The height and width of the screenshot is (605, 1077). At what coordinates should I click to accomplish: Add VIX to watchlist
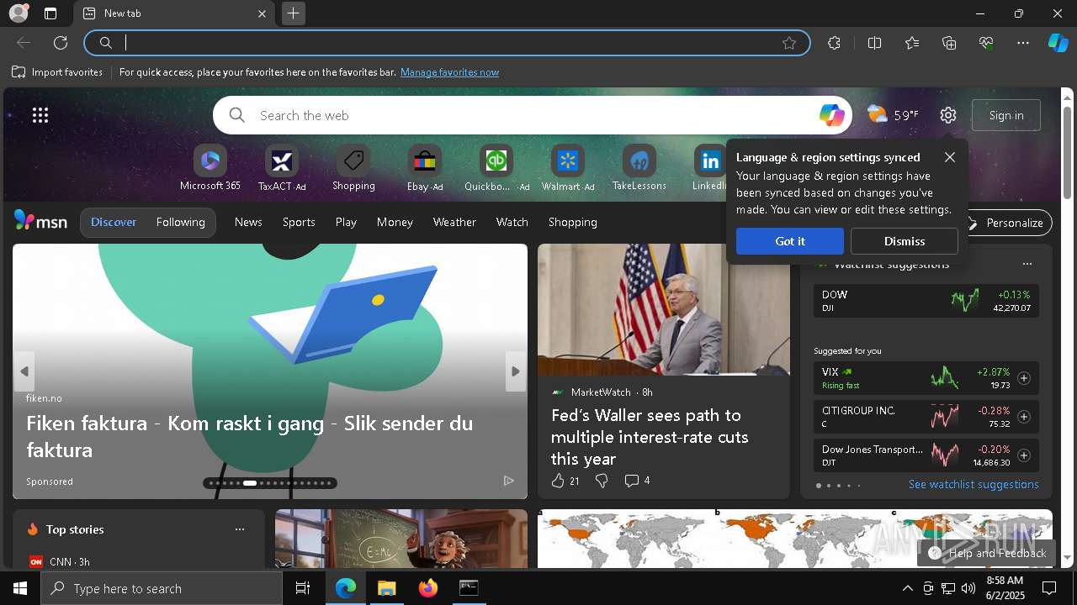tap(1024, 378)
